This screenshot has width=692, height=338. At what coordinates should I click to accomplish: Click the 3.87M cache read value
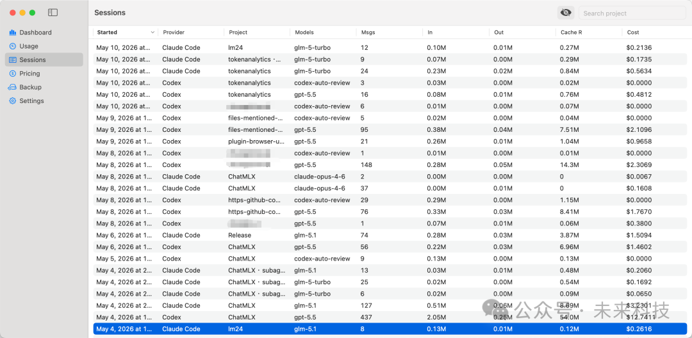coord(570,236)
